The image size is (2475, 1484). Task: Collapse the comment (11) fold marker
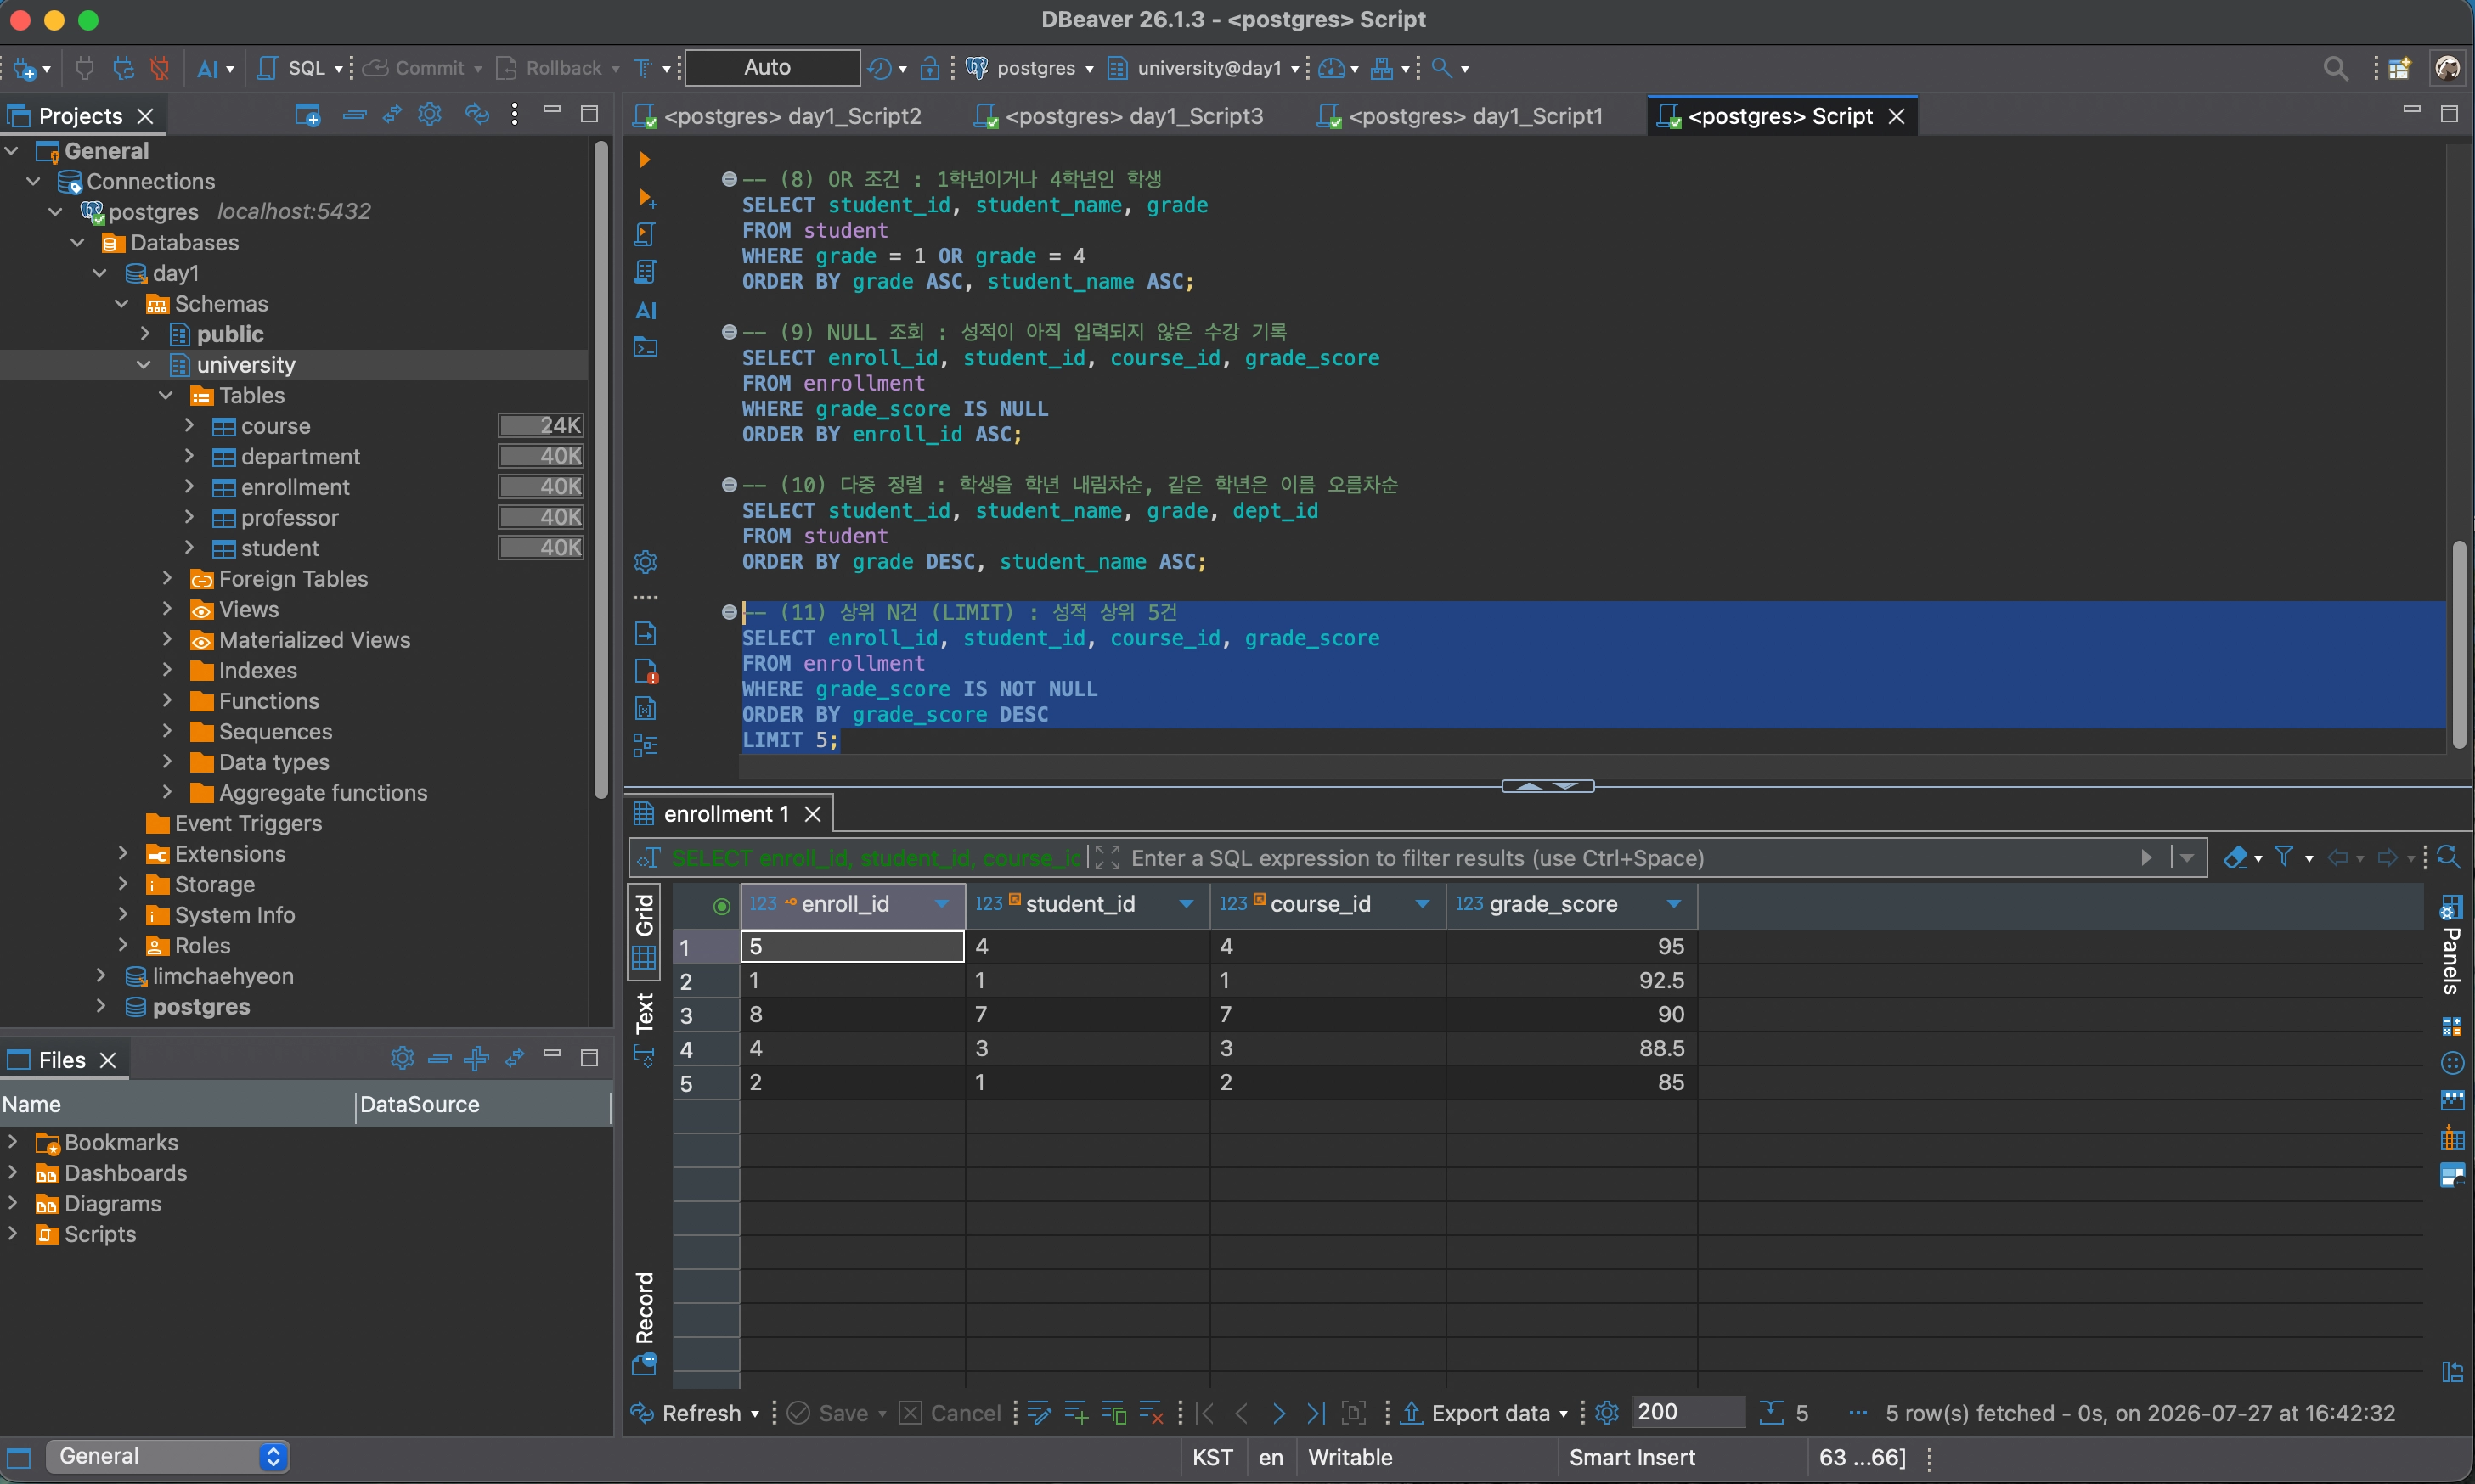(730, 612)
